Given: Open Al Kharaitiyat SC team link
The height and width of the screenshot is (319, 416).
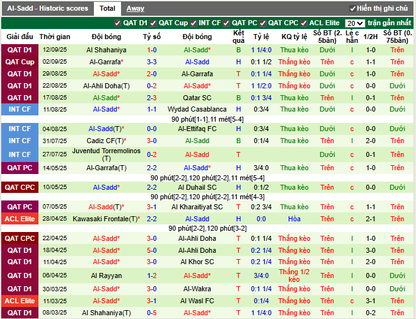Looking at the screenshot, I should 197,207.
